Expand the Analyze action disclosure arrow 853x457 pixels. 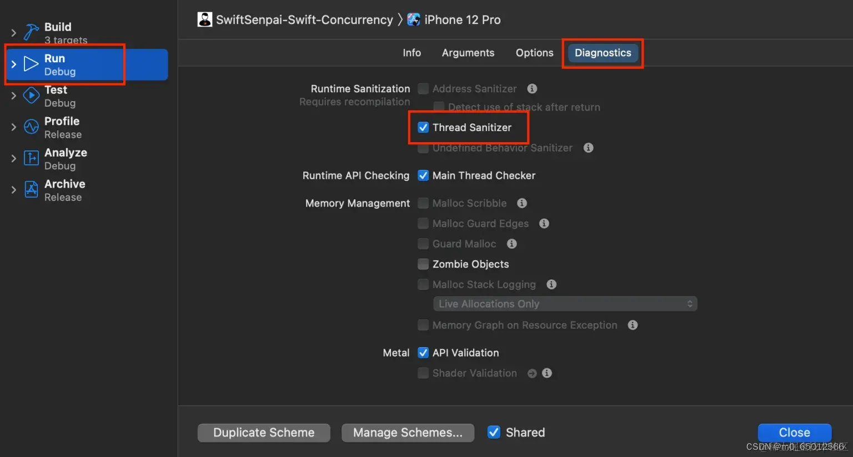click(14, 158)
